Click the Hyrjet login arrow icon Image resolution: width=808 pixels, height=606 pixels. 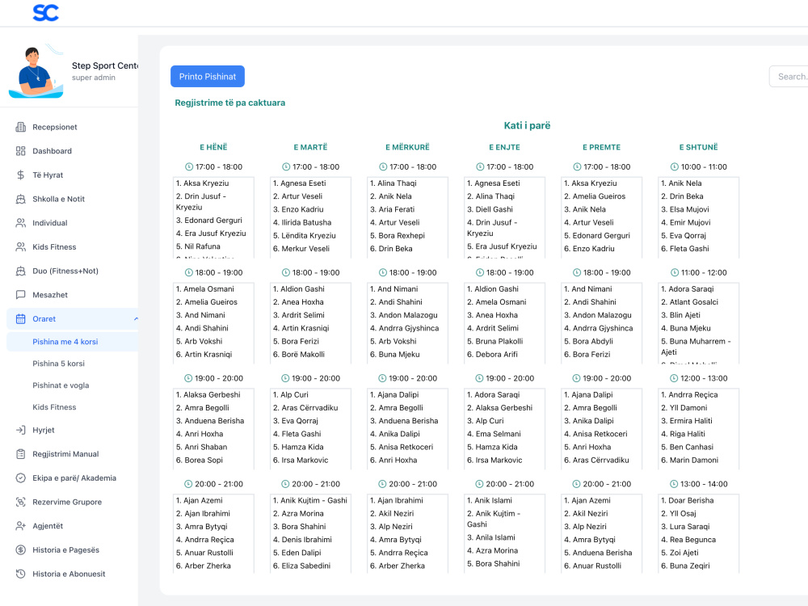click(x=21, y=430)
